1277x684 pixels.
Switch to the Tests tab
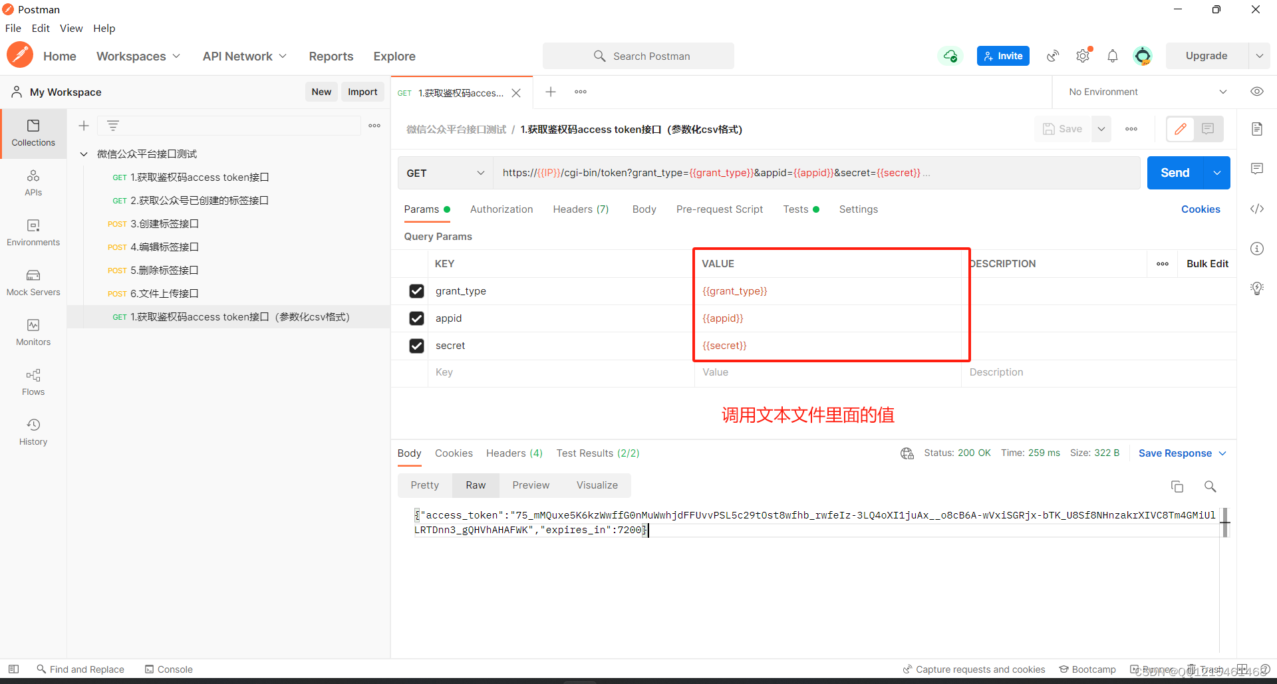[801, 209]
